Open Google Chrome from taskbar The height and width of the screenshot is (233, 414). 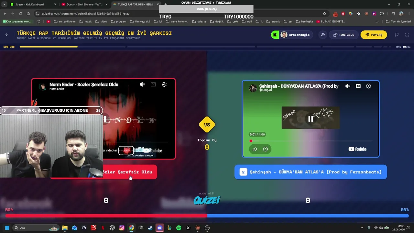pyautogui.click(x=131, y=228)
